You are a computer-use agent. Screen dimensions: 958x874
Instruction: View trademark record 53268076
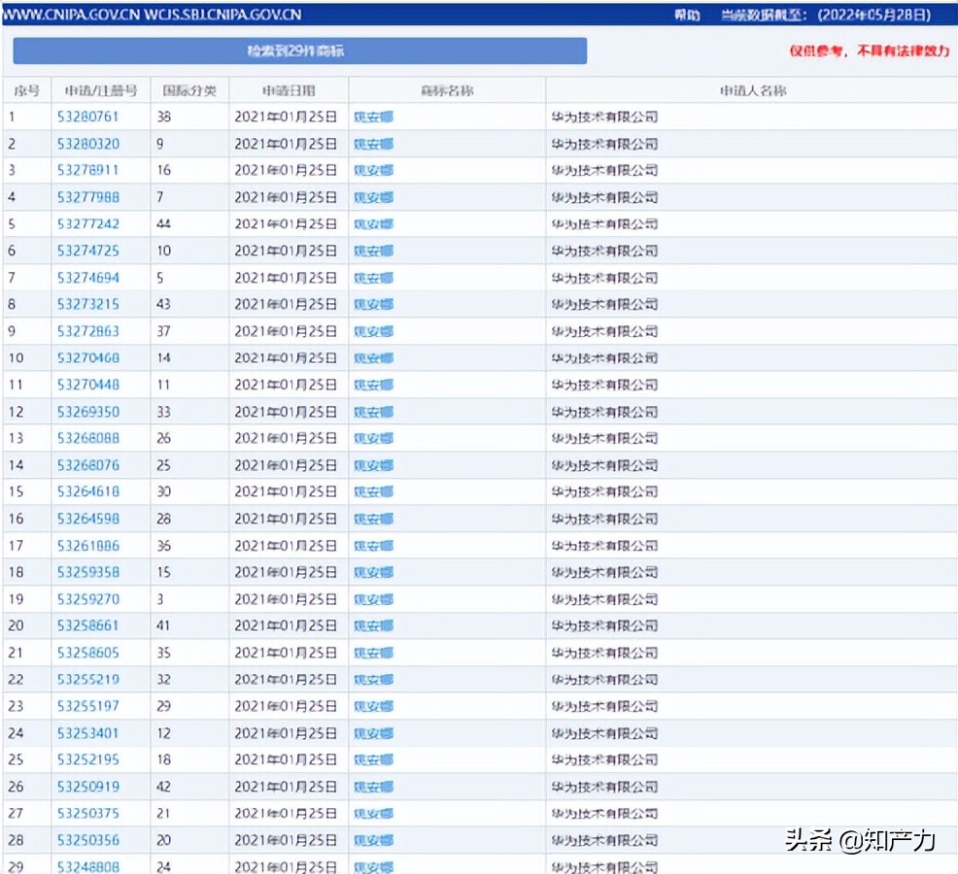(88, 465)
